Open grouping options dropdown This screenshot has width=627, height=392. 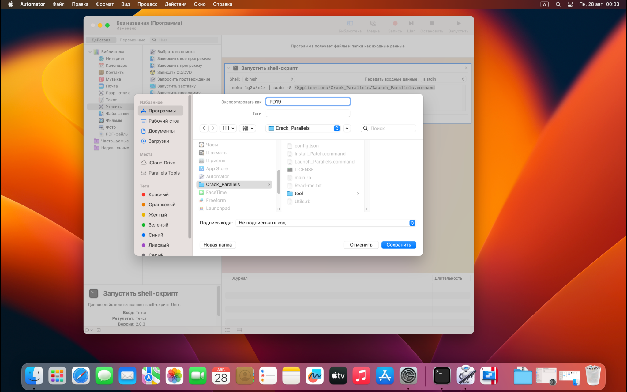248,128
